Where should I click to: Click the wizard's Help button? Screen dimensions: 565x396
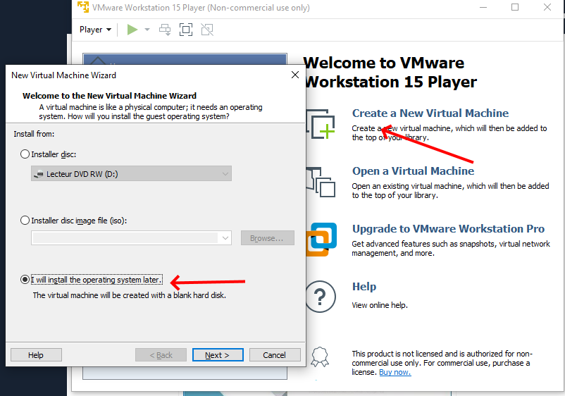pyautogui.click(x=36, y=355)
